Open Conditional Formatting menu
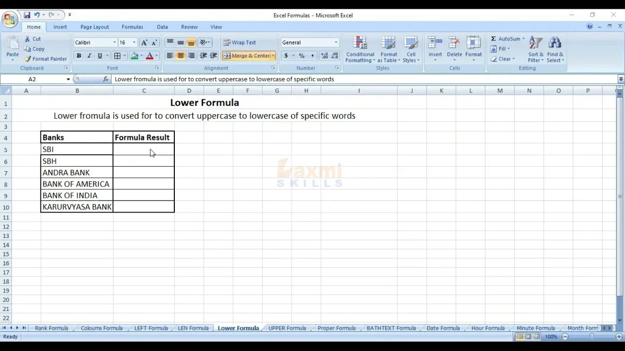The height and width of the screenshot is (351, 625). 360,49
